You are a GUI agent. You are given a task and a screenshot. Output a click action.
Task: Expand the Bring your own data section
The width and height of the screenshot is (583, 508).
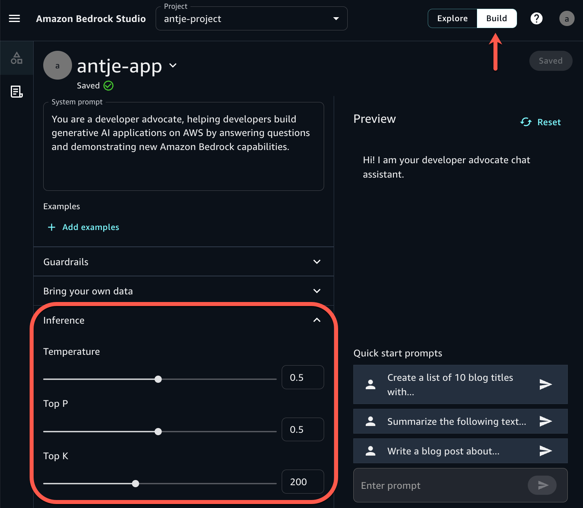(184, 291)
